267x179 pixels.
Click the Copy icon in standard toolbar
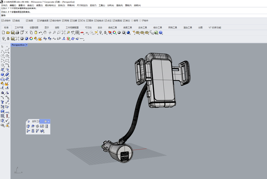[x=31, y=33]
